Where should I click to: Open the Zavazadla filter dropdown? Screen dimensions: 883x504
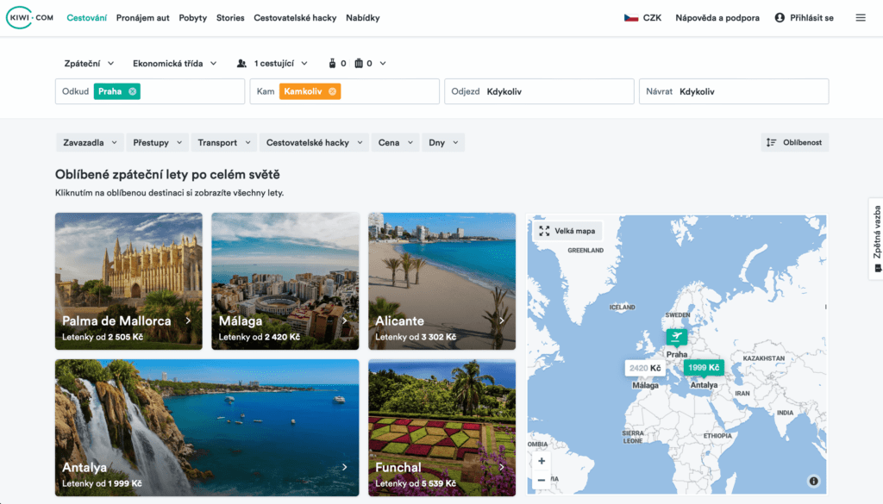89,142
